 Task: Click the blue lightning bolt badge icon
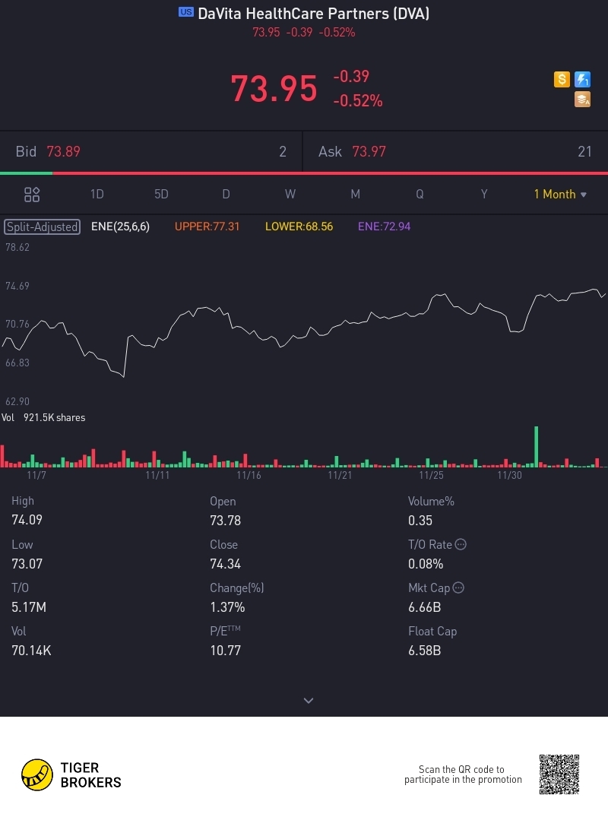582,79
